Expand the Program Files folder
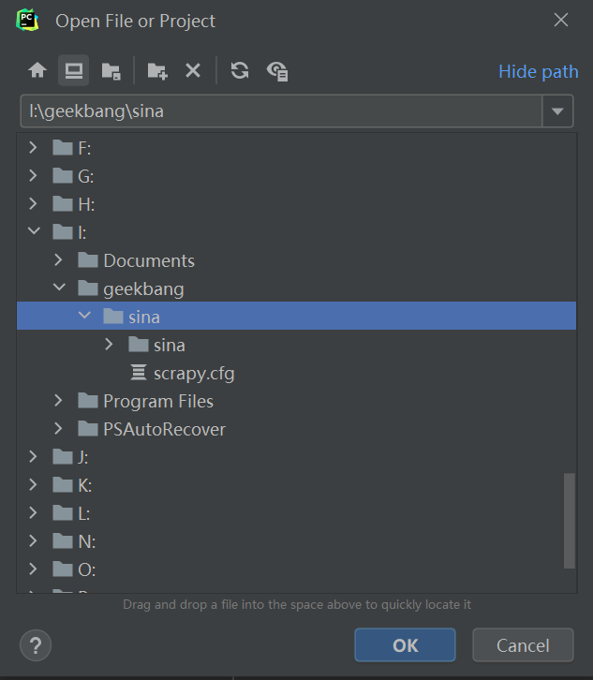The width and height of the screenshot is (593, 680). click(58, 401)
